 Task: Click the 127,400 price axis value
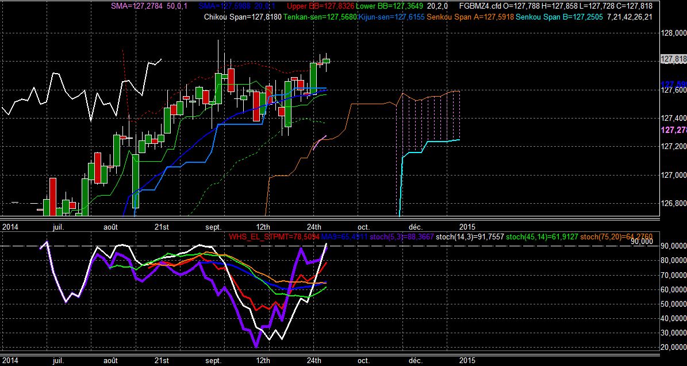click(x=673, y=119)
